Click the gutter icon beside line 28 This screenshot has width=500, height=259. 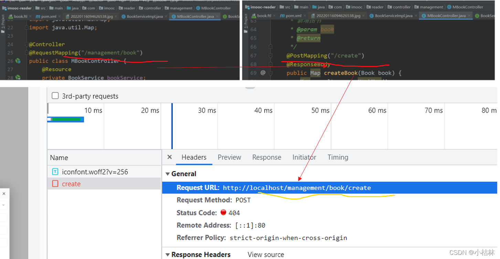(x=18, y=78)
